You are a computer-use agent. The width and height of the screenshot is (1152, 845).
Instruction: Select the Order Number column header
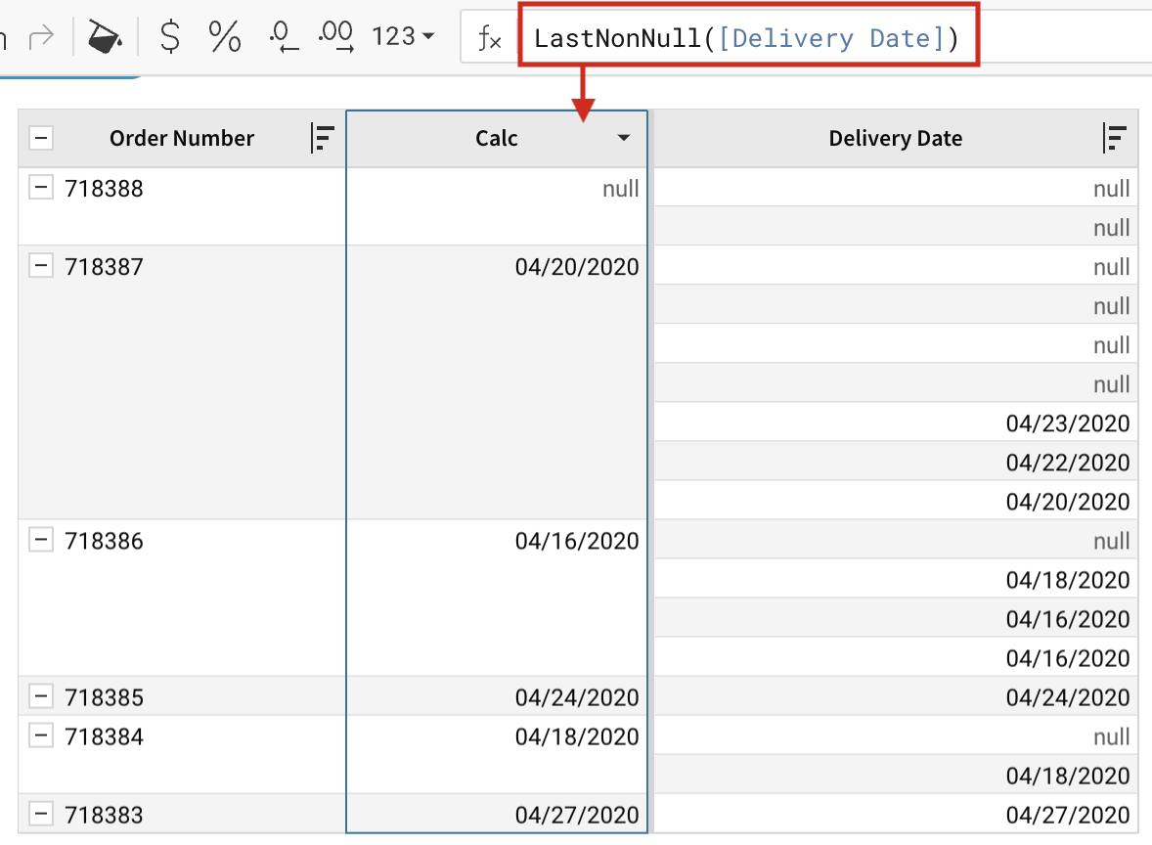pos(182,139)
